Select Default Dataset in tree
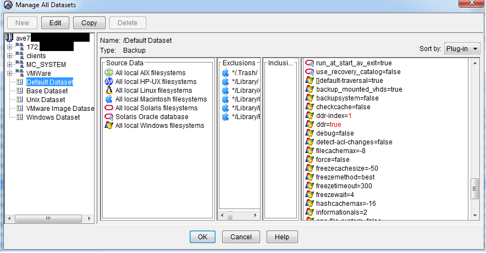Screen dimensions: 486x253 click(49, 82)
